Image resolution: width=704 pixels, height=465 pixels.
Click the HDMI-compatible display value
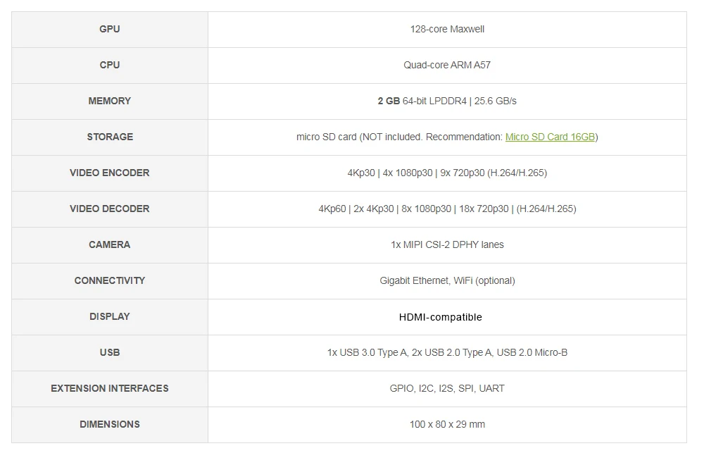point(441,317)
